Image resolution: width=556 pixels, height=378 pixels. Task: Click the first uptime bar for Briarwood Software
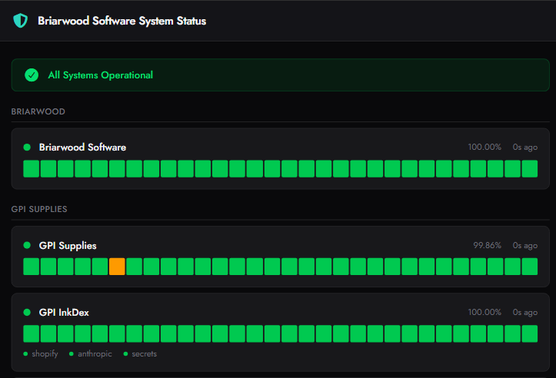31,169
